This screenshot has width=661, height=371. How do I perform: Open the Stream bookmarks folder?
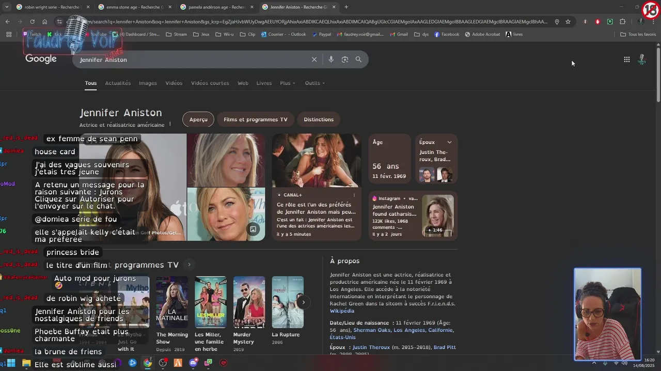[177, 35]
